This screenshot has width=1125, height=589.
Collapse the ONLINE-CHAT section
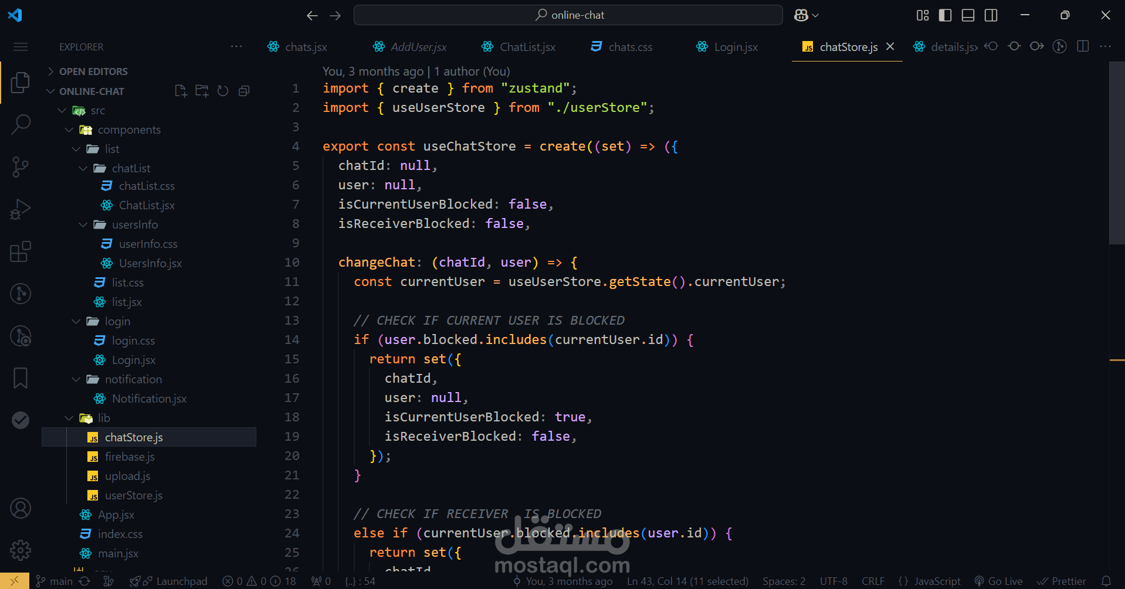point(50,91)
